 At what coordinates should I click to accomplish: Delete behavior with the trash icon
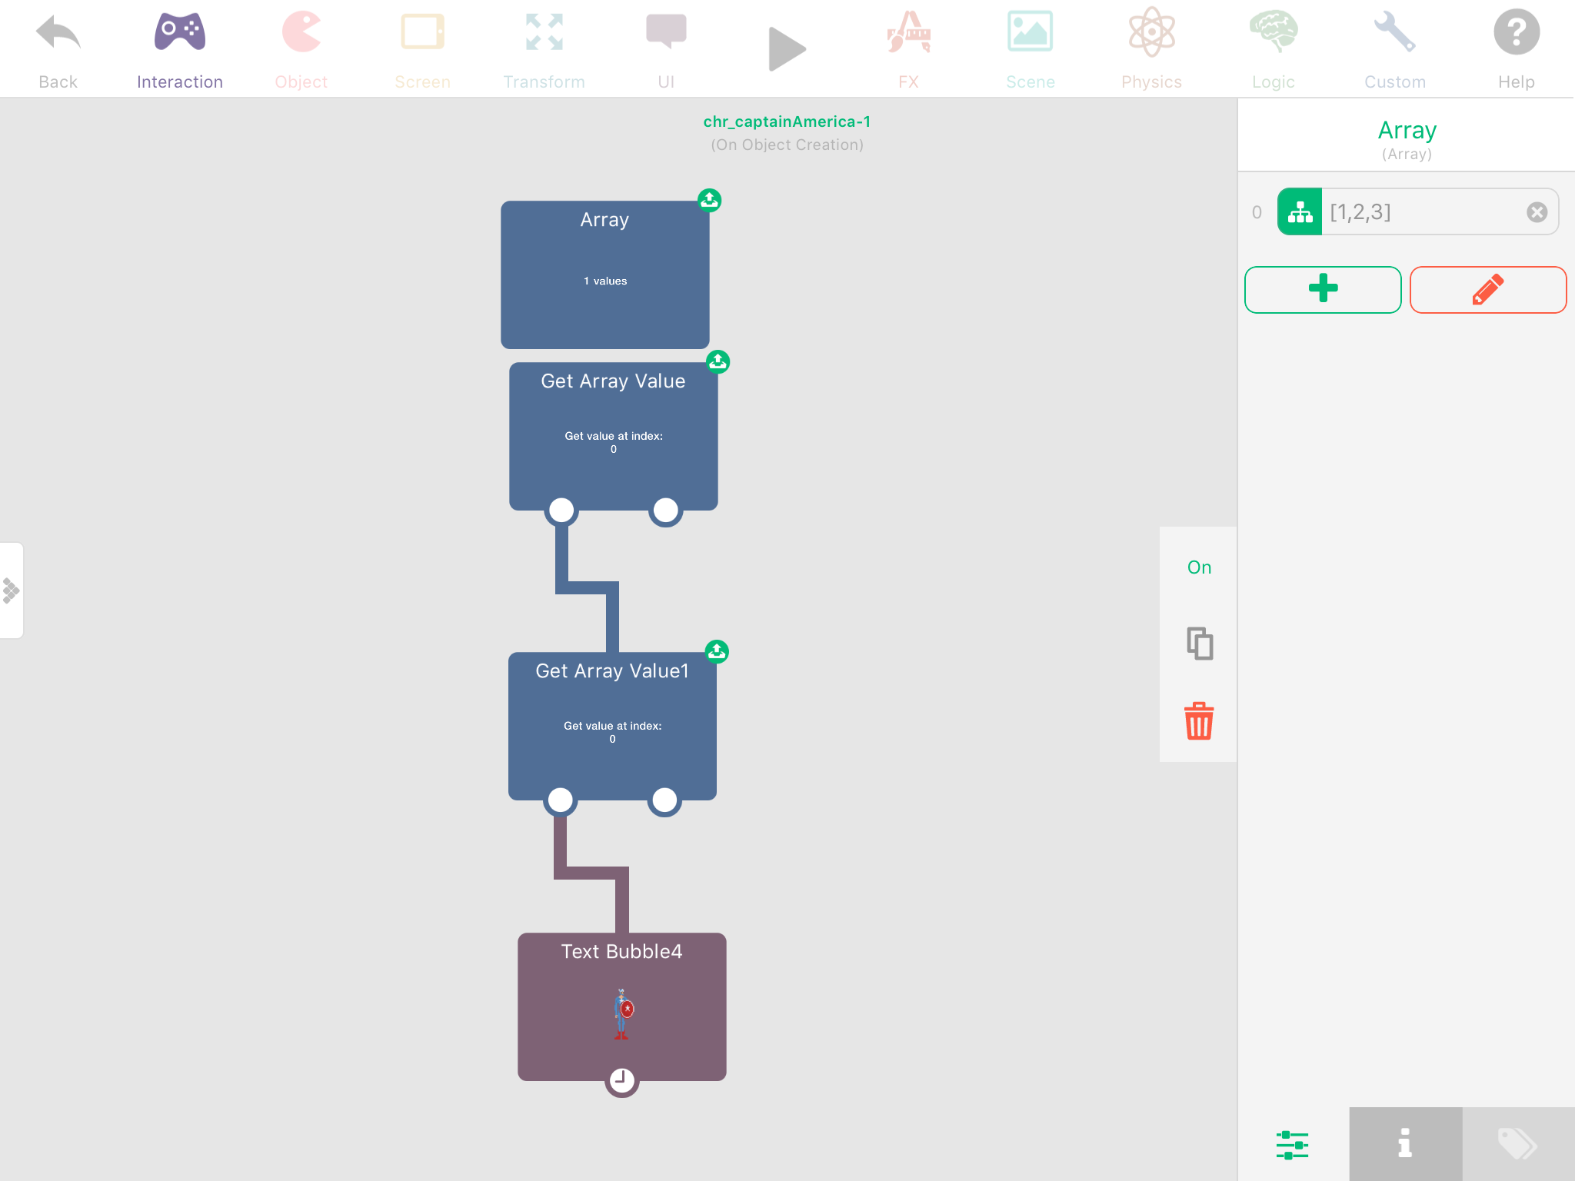pyautogui.click(x=1199, y=721)
